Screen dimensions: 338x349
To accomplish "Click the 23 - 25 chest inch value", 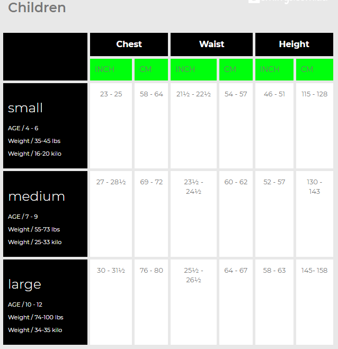I will [x=111, y=94].
